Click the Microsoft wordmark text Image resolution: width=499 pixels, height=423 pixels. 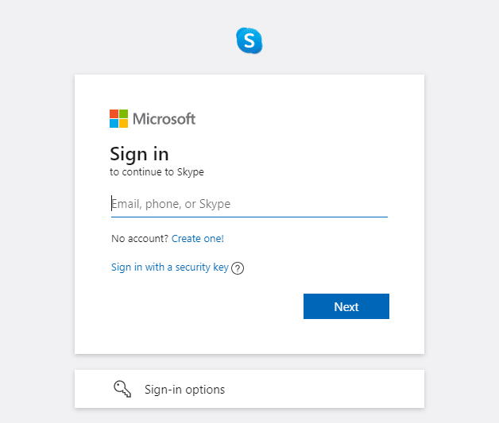[164, 119]
